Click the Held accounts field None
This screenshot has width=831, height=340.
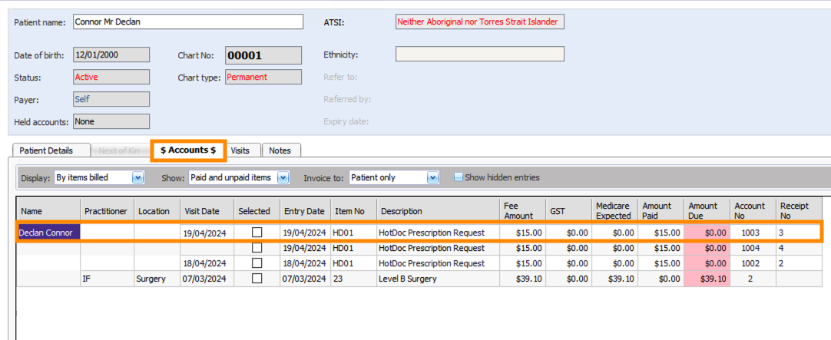[111, 121]
